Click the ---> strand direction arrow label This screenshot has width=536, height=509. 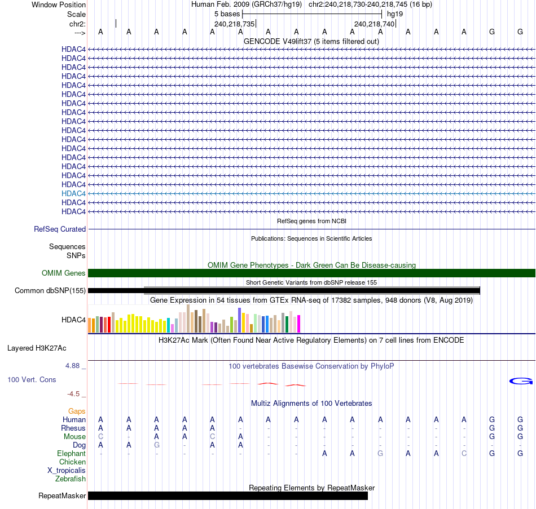(80, 33)
